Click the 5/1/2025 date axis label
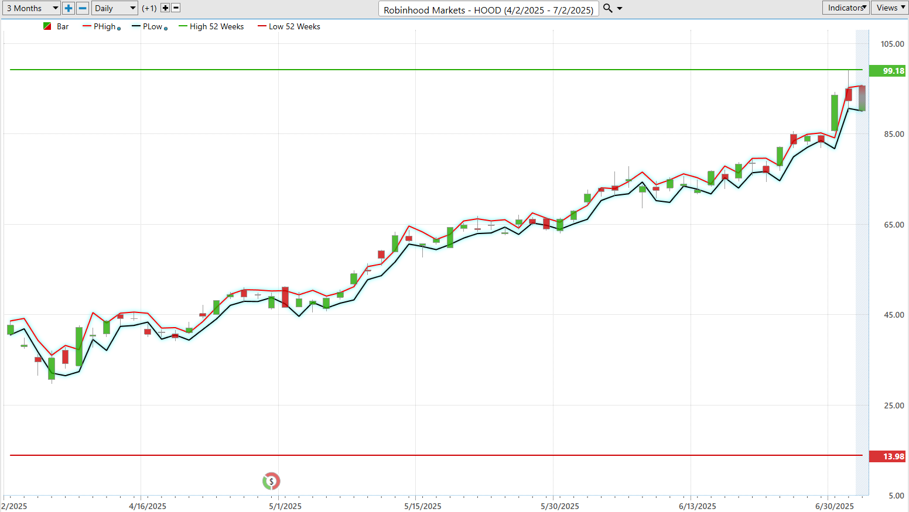The height and width of the screenshot is (512, 909). pyautogui.click(x=285, y=506)
